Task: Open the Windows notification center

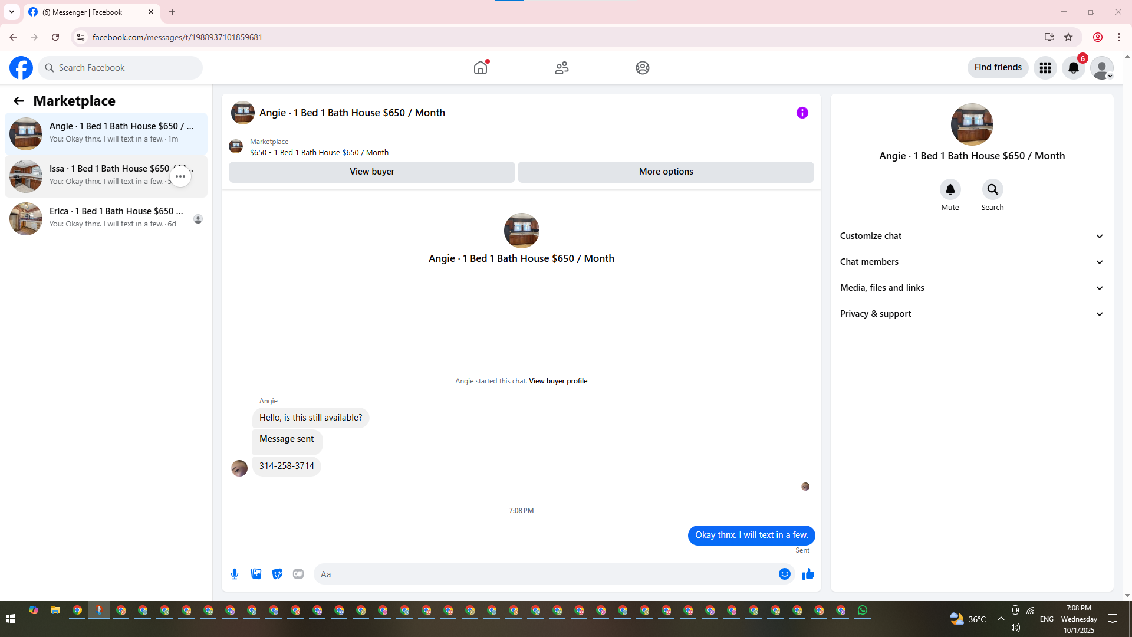Action: click(1113, 619)
